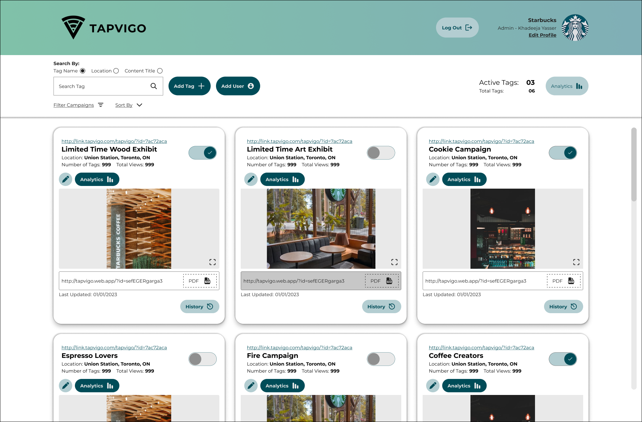Enable the Limited Time Art Exhibit toggle
642x422 pixels.
point(381,153)
